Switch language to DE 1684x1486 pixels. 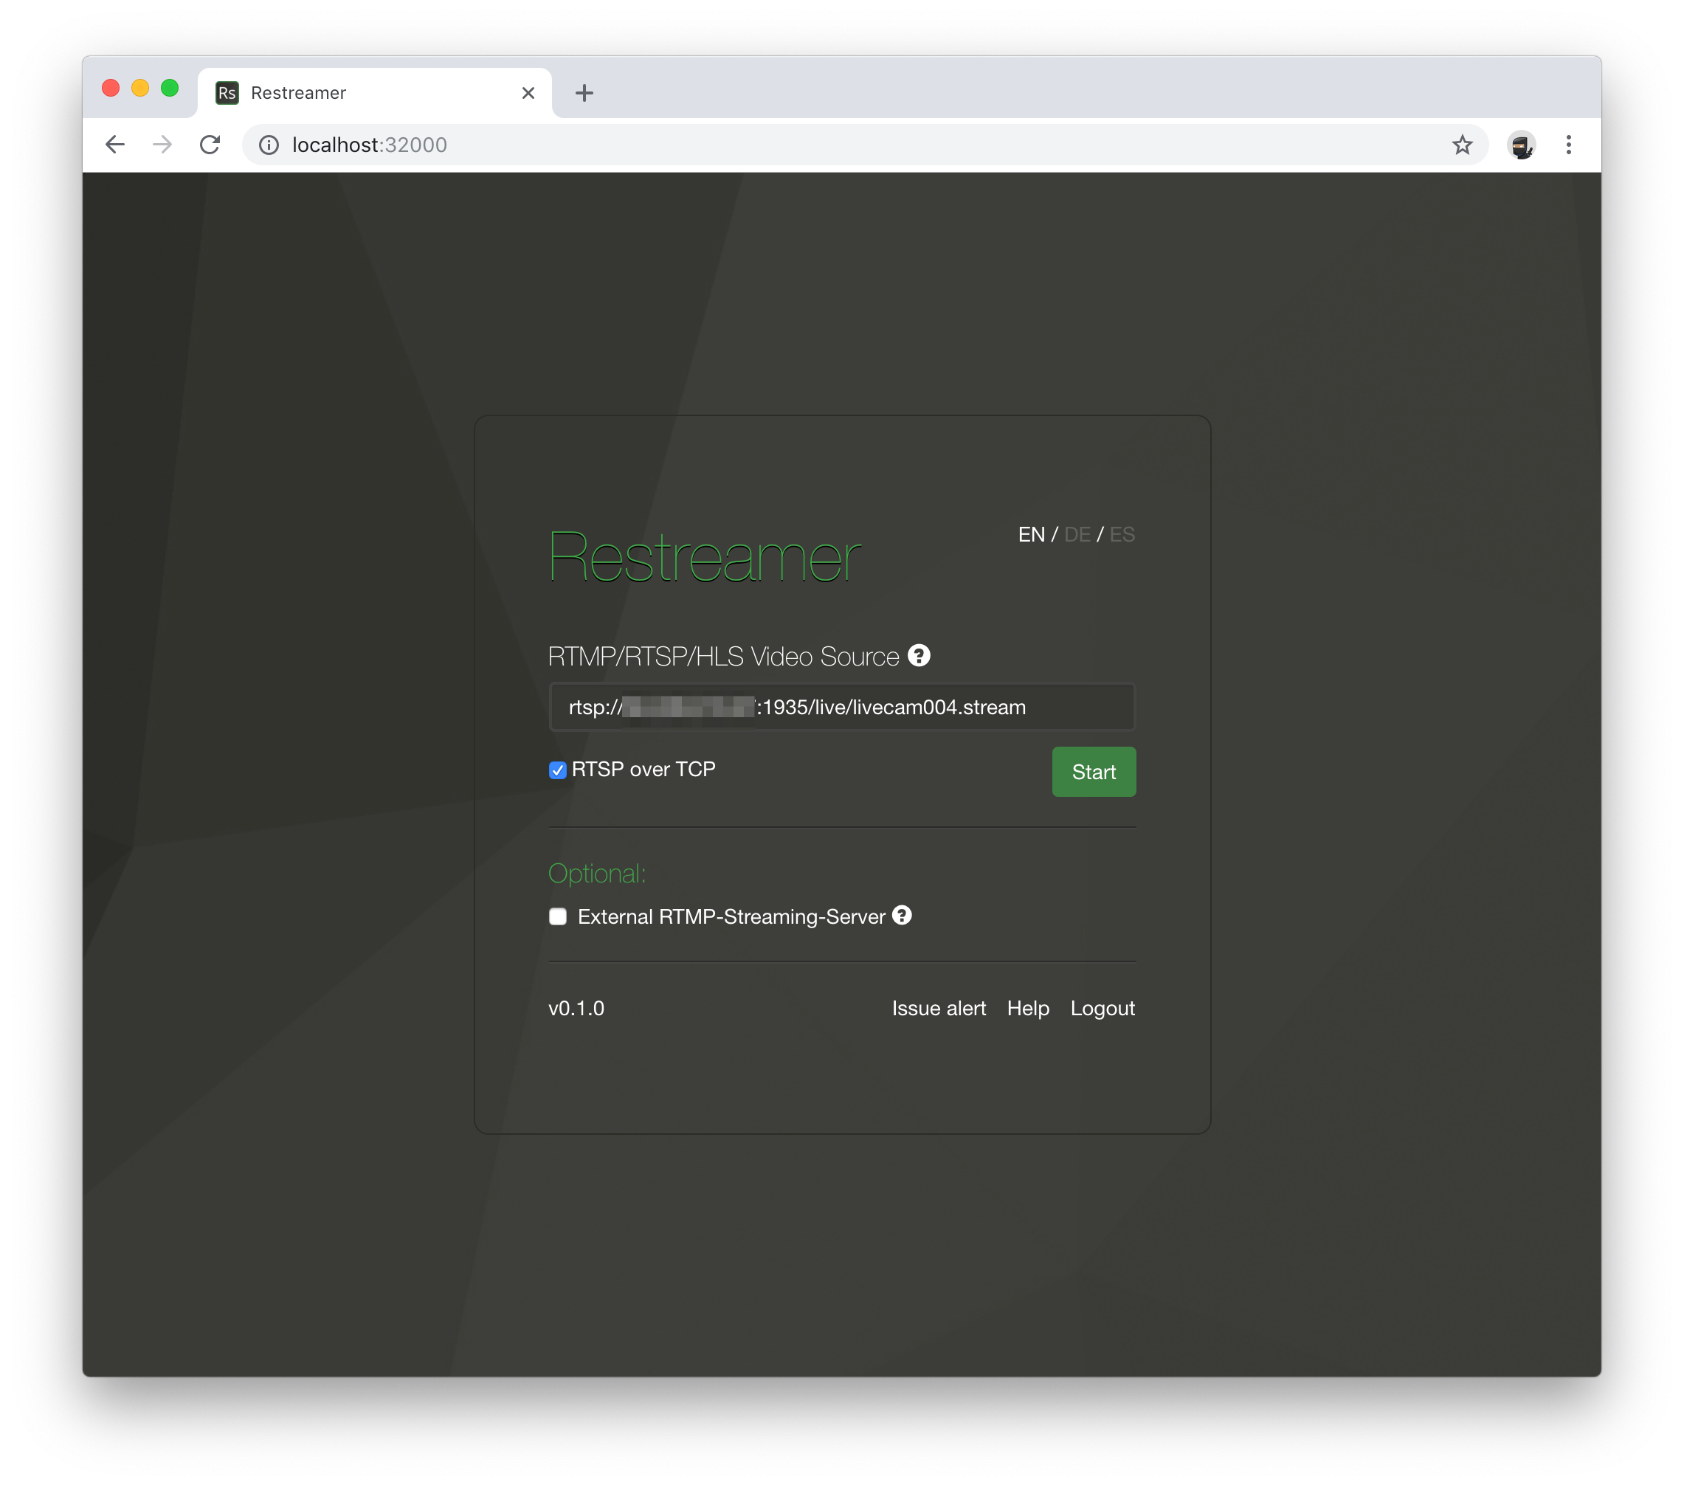(x=1077, y=535)
